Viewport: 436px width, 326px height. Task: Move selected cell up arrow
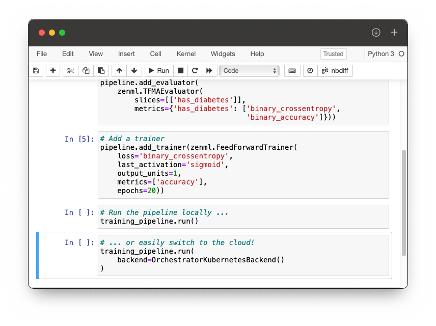[x=119, y=71]
